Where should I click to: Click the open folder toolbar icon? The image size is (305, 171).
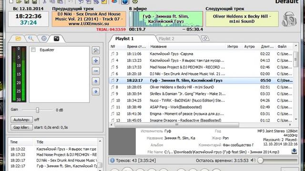coord(19,1)
